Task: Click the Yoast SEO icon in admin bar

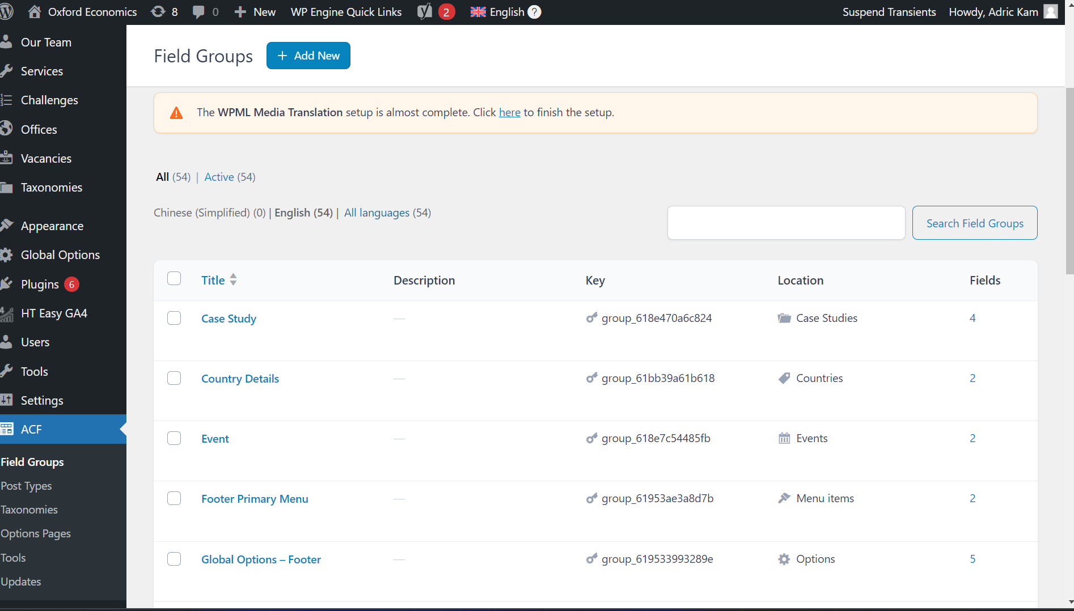Action: [425, 12]
